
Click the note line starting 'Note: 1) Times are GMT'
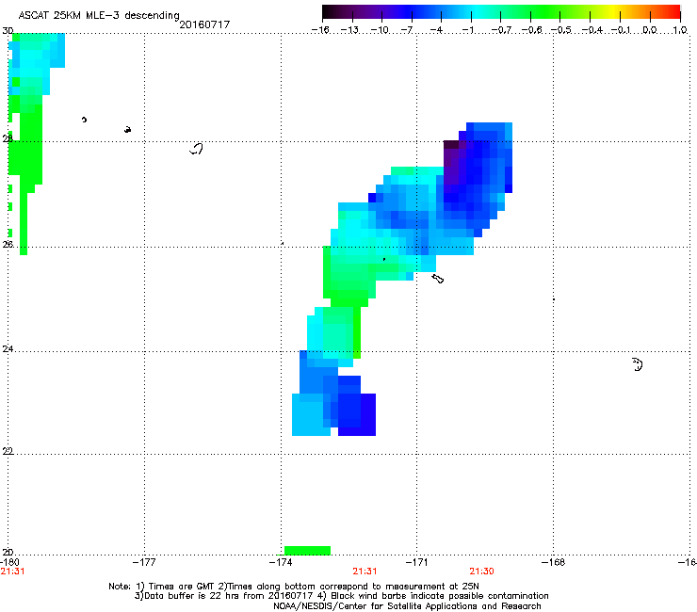coord(294,587)
